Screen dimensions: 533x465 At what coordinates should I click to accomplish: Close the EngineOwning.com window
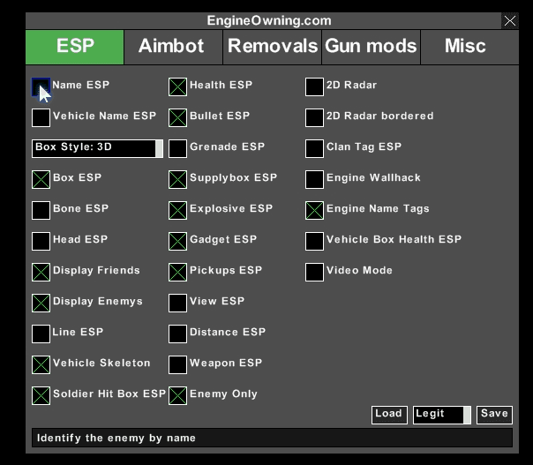(x=510, y=21)
